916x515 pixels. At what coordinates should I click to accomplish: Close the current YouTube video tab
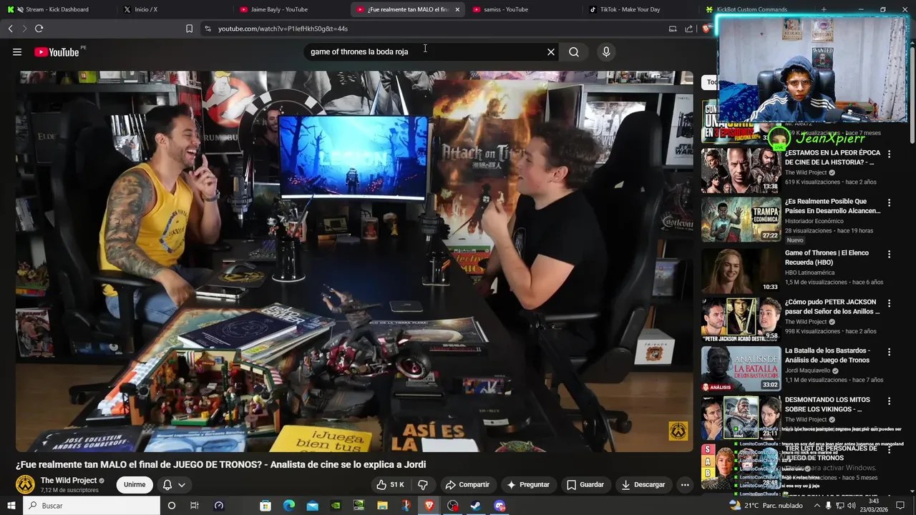tap(457, 9)
